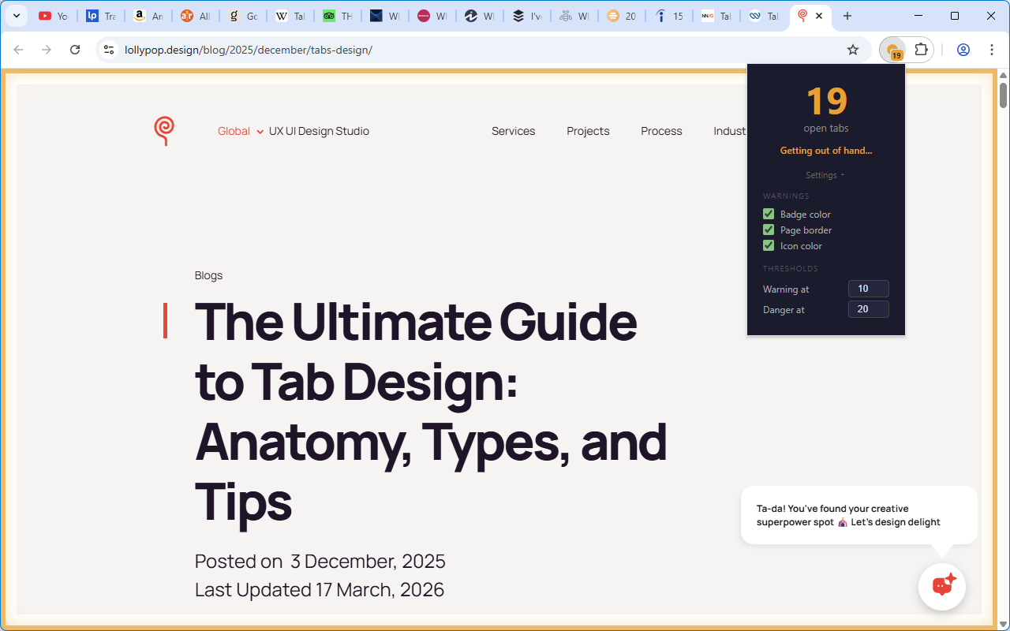Expand the Global region dropdown
This screenshot has height=631, width=1010.
click(x=241, y=131)
